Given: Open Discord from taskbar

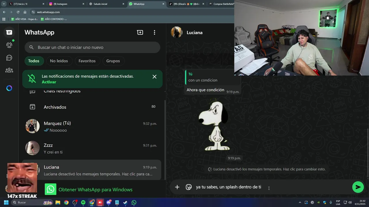Looking at the screenshot, I should pyautogui.click(x=109, y=202).
